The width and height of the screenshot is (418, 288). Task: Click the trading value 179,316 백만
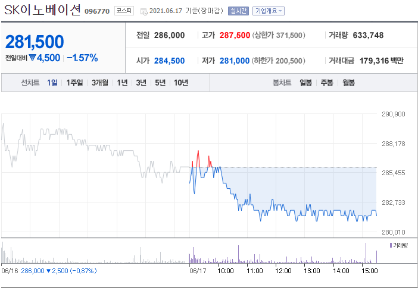coord(382,61)
